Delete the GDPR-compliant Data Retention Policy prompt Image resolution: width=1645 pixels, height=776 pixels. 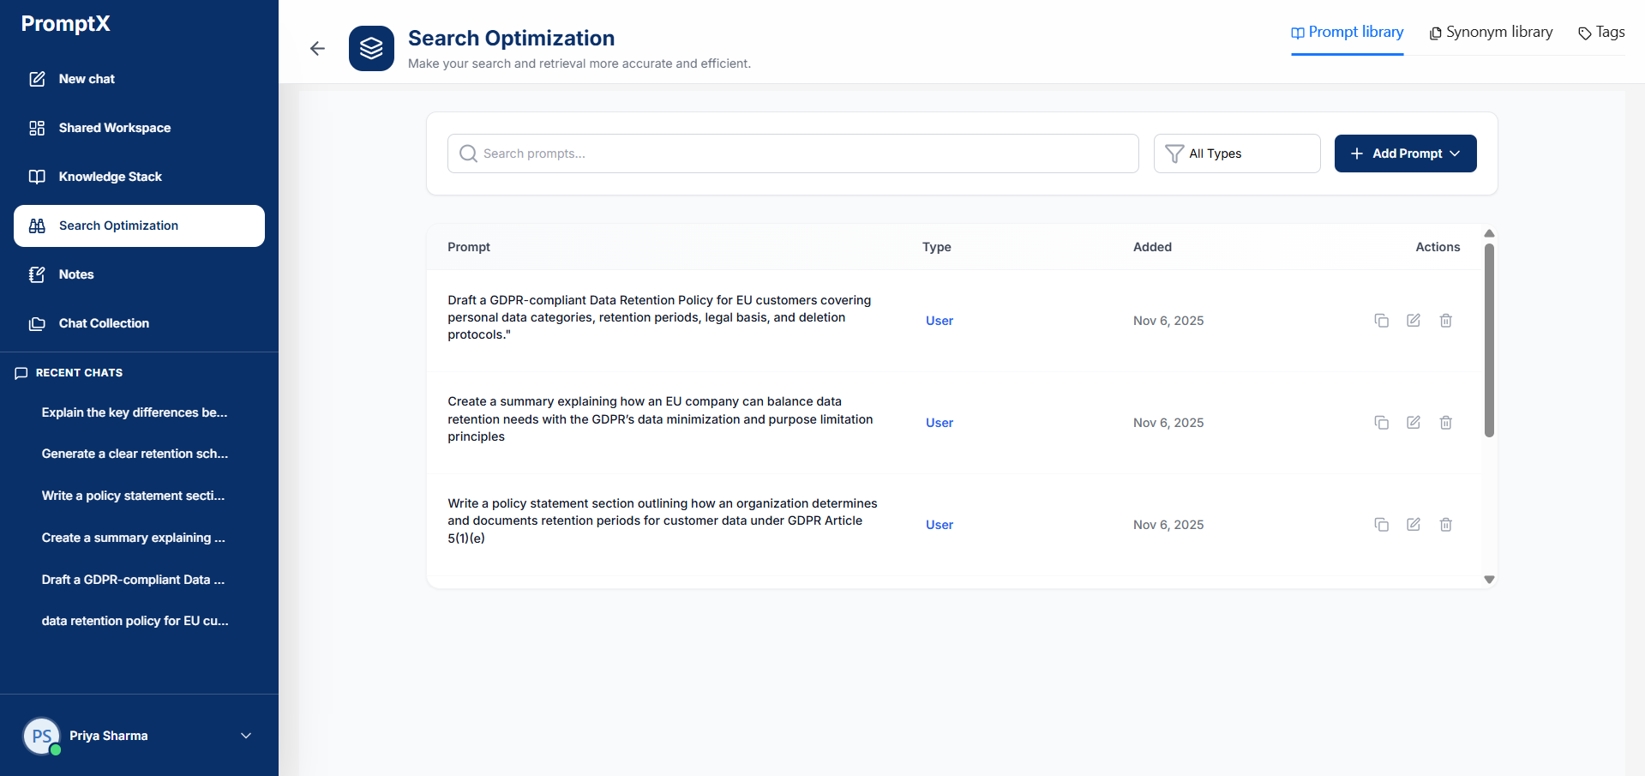pos(1445,321)
